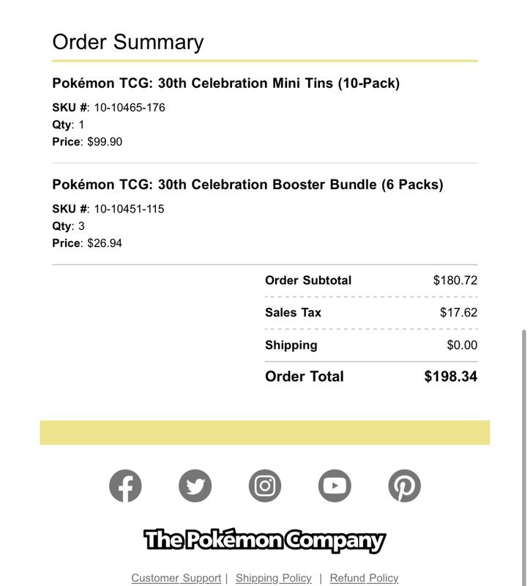Image resolution: width=530 pixels, height=586 pixels.
Task: Click the yellow footer banner bar
Action: [265, 433]
